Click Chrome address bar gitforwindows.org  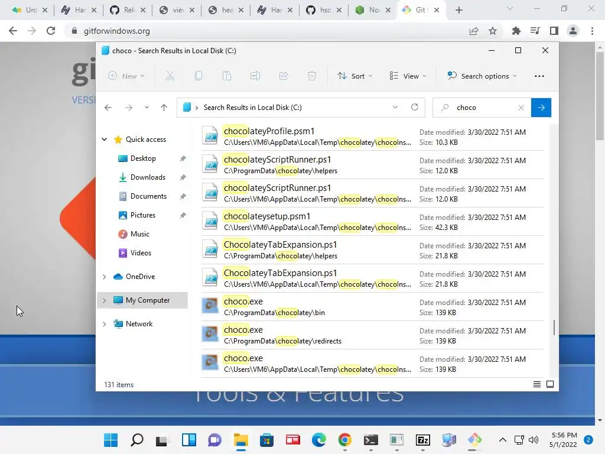pyautogui.click(x=117, y=31)
